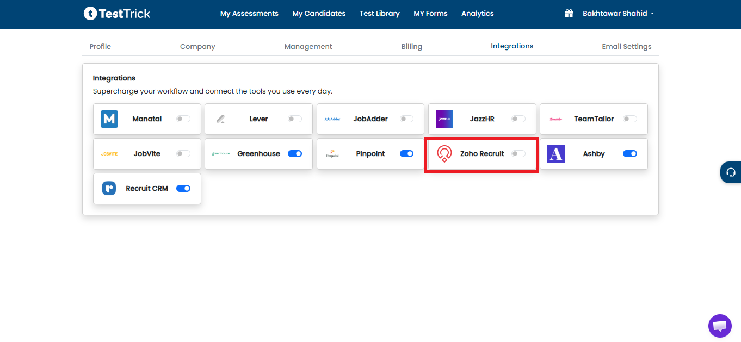Click the JobVite card label

[x=147, y=154]
